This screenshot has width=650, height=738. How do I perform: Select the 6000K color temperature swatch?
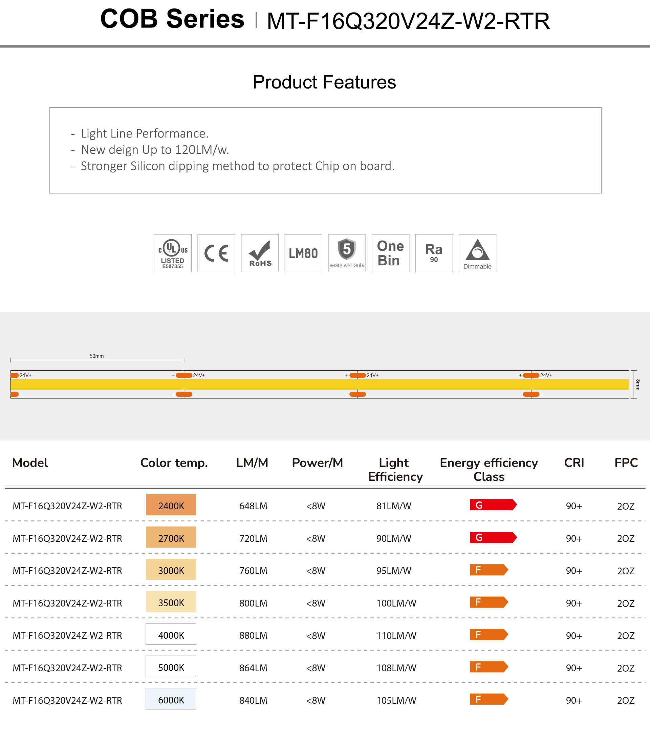pos(171,699)
